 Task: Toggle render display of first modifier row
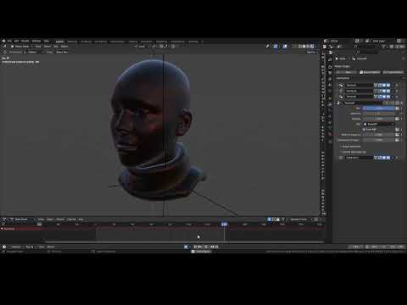point(388,85)
